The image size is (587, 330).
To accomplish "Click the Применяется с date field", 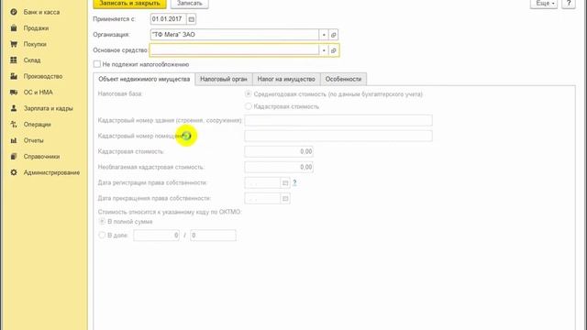I will pos(168,19).
